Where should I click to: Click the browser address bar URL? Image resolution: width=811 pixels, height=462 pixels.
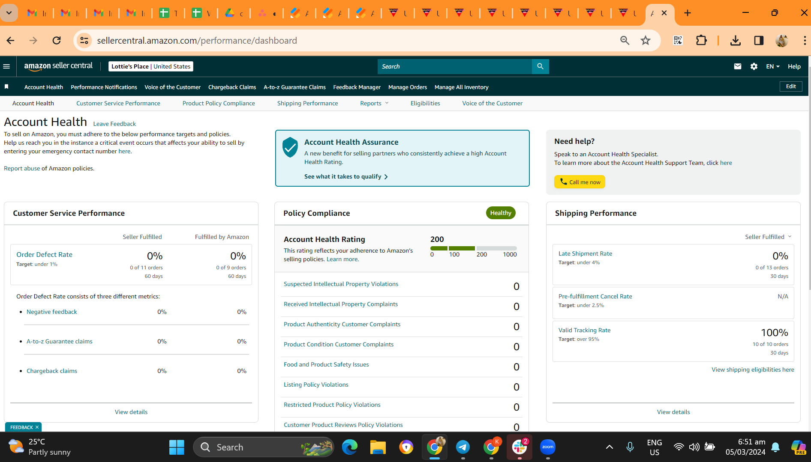click(197, 40)
